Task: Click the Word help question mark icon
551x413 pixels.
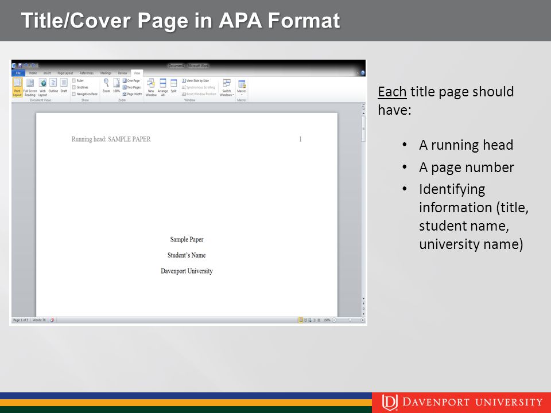Action: pyautogui.click(x=363, y=73)
